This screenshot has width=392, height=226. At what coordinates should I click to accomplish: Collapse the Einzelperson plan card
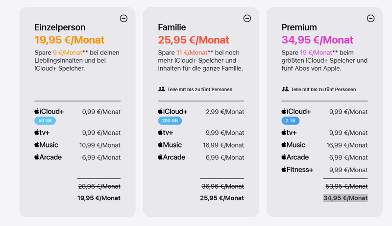[123, 18]
